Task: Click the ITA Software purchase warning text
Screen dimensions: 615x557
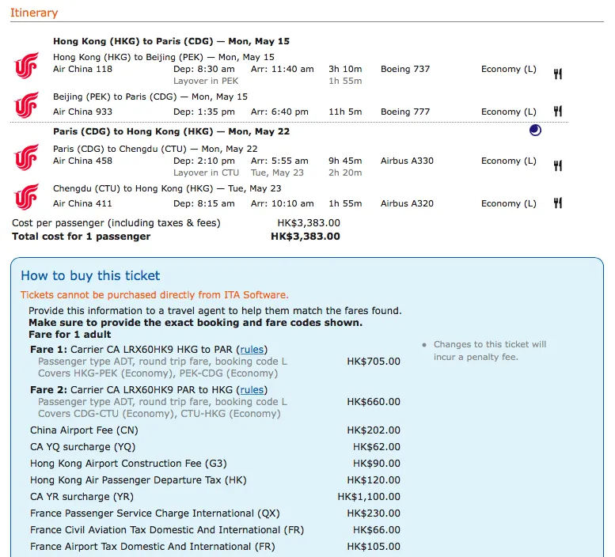Action: (x=154, y=295)
